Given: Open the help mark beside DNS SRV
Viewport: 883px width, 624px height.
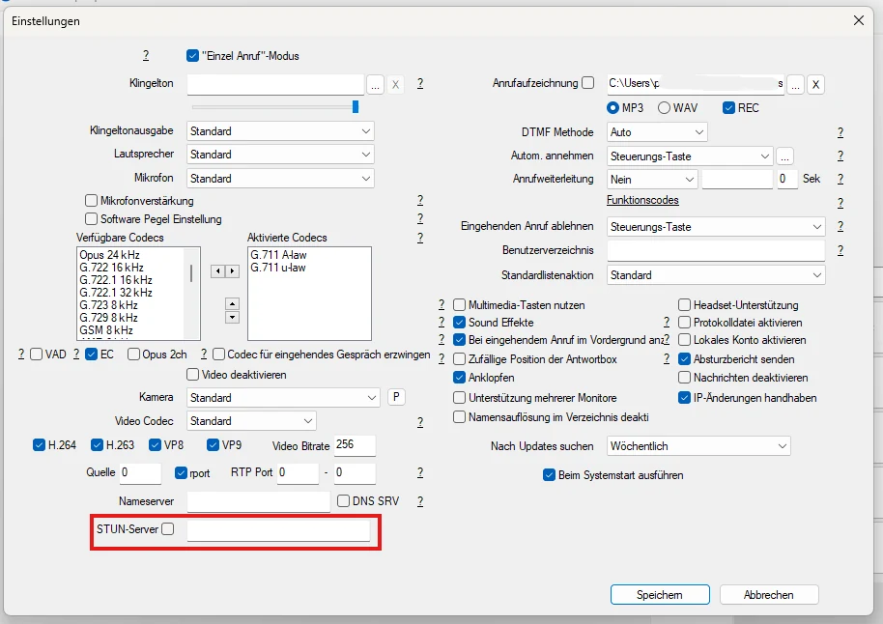Looking at the screenshot, I should [420, 501].
